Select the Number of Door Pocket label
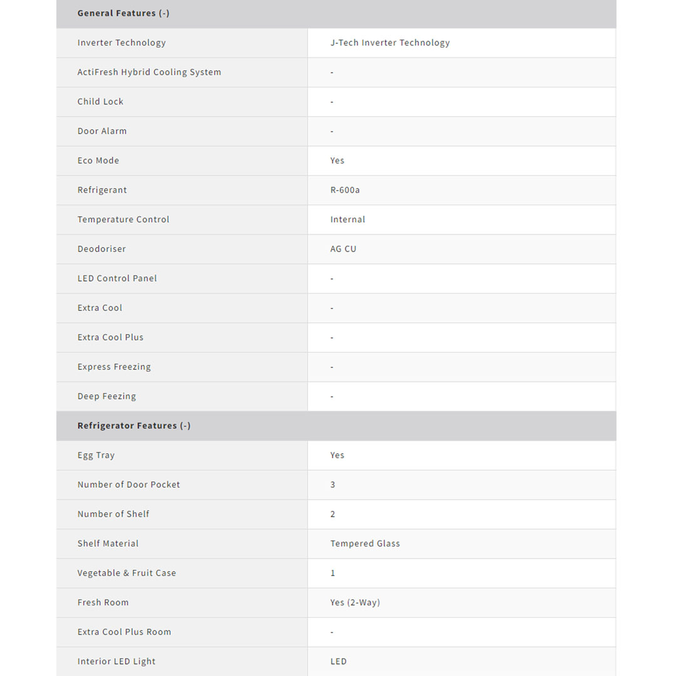This screenshot has height=676, width=676. click(128, 484)
